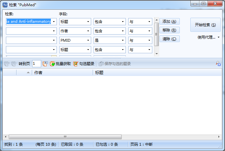
Task: Open 包含 dropdown in fourth search row
Action: (123, 50)
